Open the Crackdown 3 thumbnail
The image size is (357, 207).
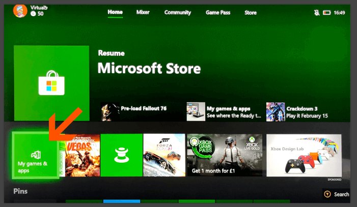pyautogui.click(x=276, y=112)
